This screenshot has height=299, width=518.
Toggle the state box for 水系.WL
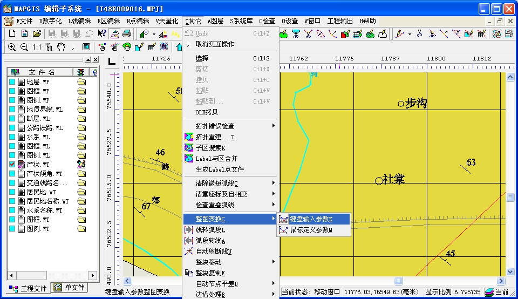[12, 137]
